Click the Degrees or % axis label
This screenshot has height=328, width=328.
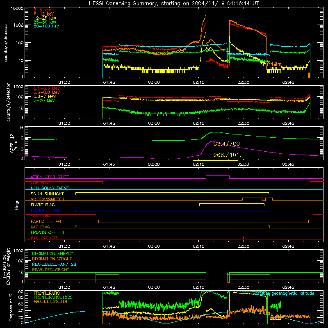[11, 307]
